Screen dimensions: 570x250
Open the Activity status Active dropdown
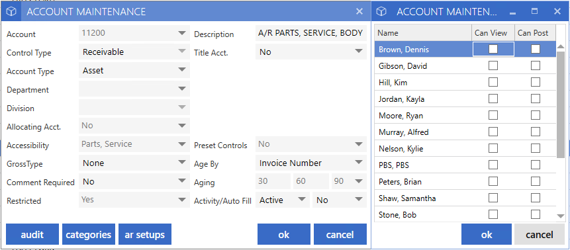pyautogui.click(x=302, y=200)
